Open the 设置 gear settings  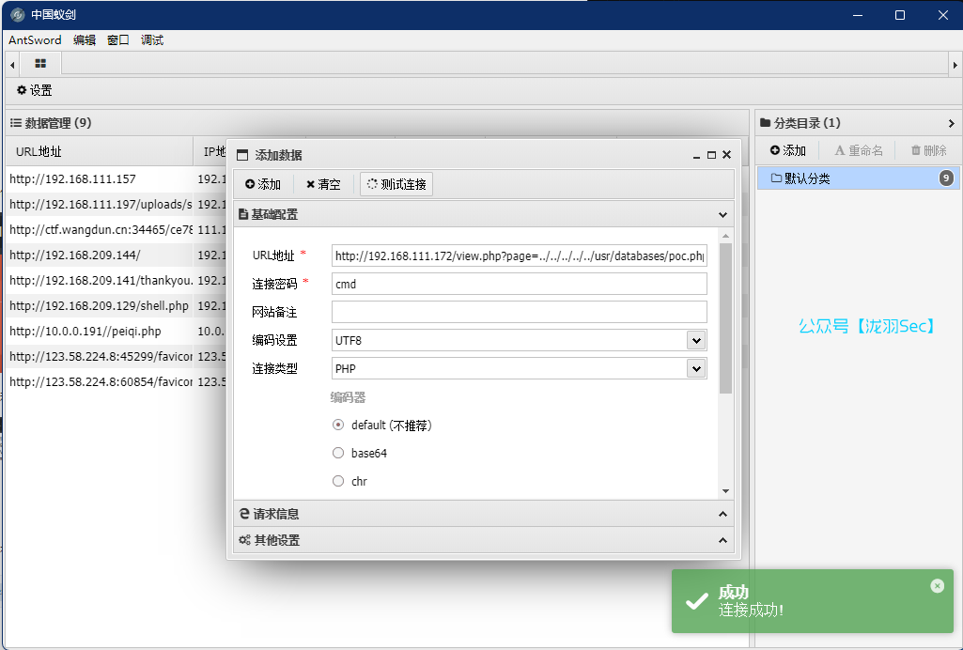point(35,91)
